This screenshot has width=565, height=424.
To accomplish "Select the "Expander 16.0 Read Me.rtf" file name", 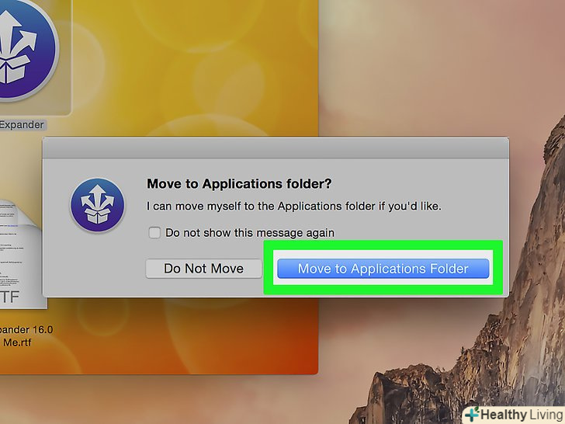I will [26, 335].
